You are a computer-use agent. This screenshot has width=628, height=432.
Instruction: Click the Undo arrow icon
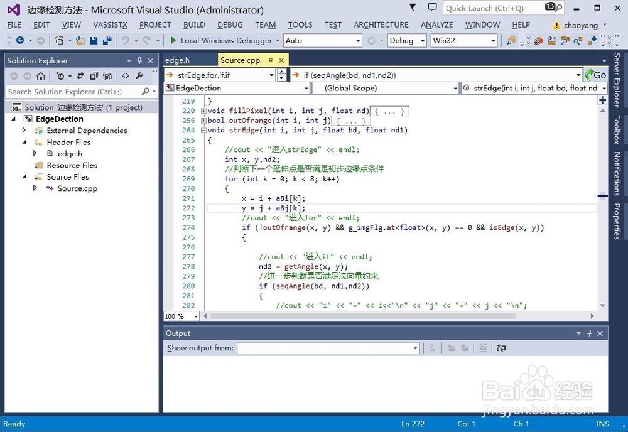pyautogui.click(x=126, y=40)
